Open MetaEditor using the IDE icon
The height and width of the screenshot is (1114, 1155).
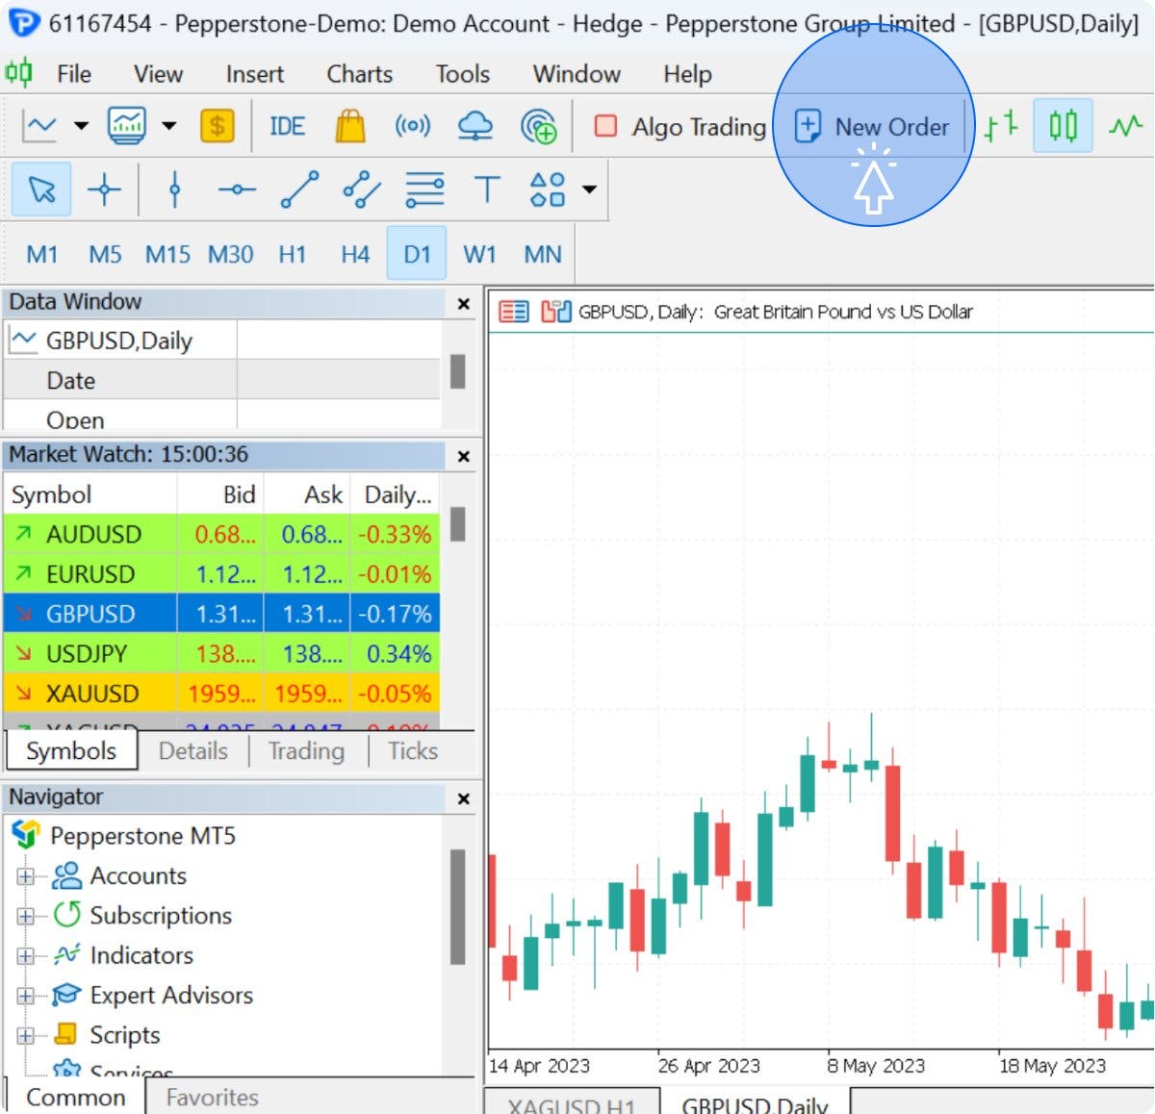coord(286,125)
